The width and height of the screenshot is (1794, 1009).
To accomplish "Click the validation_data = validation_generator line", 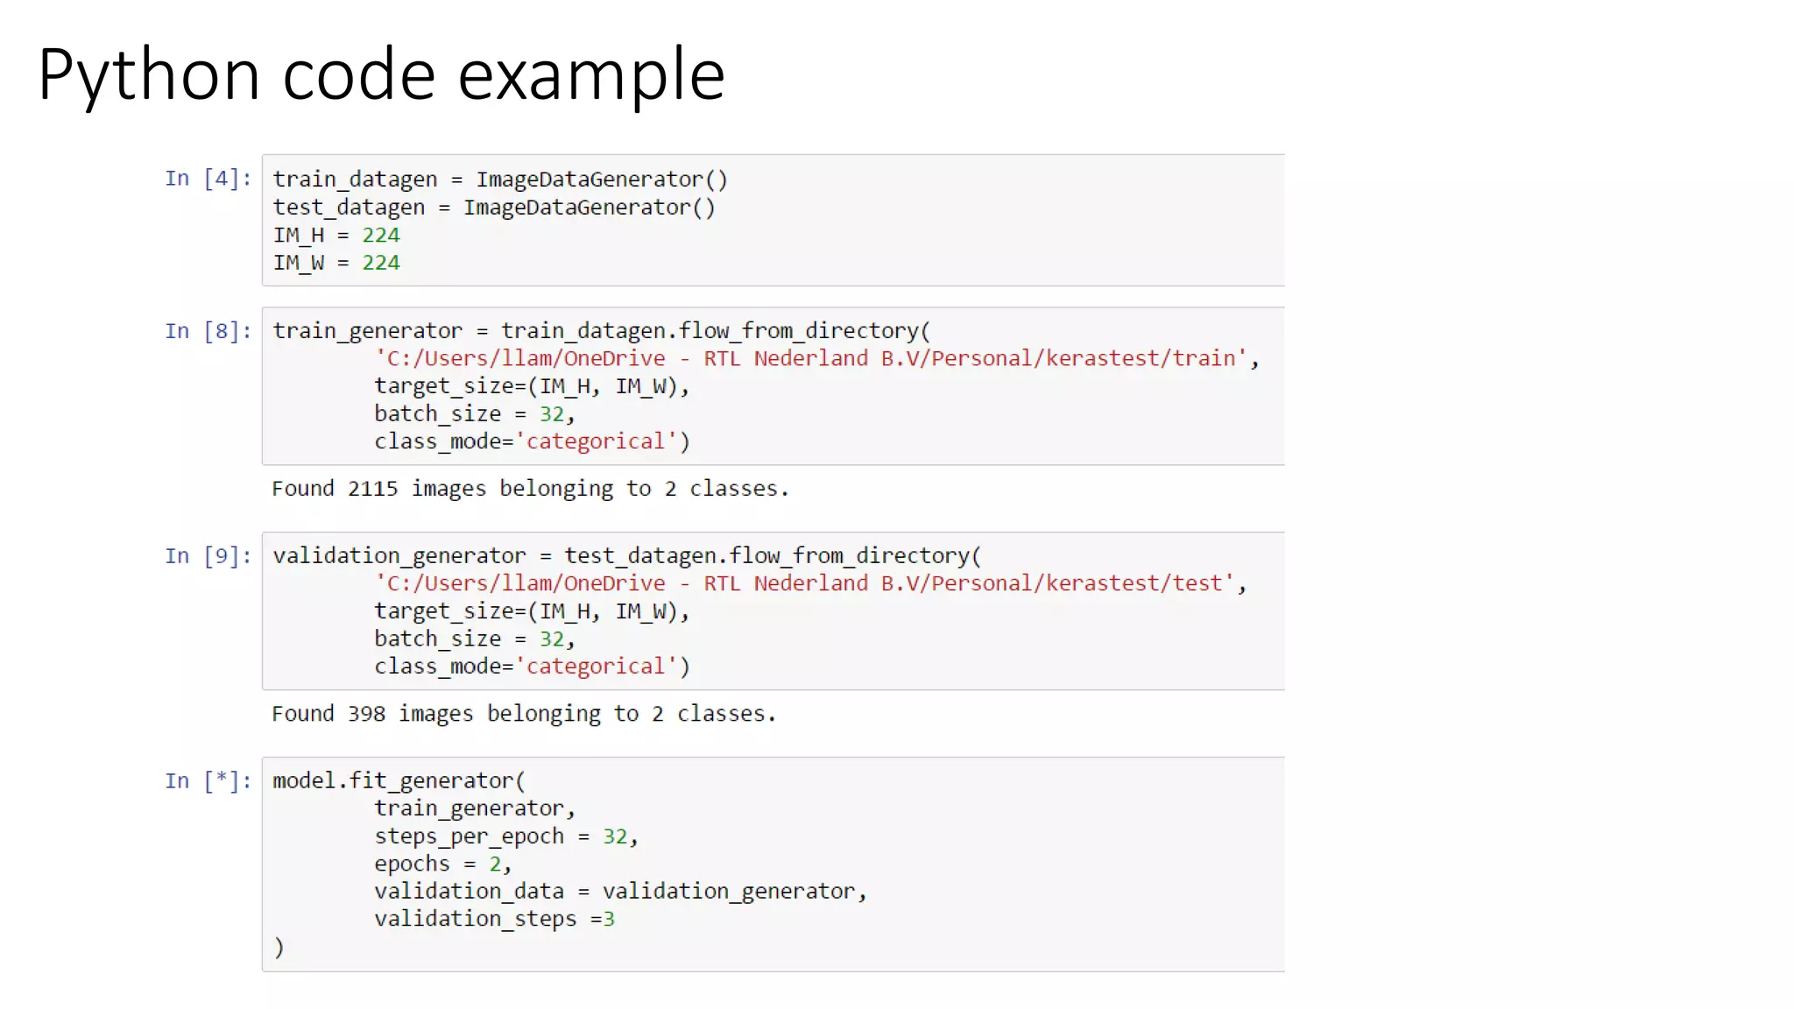I will [619, 892].
